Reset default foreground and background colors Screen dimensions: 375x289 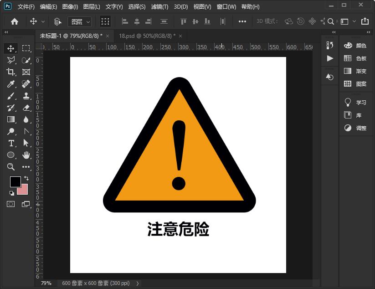(x=11, y=193)
